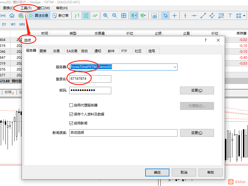The image size is (248, 186).
Task: Open the 工具(T) menu
Action: [26, 8]
